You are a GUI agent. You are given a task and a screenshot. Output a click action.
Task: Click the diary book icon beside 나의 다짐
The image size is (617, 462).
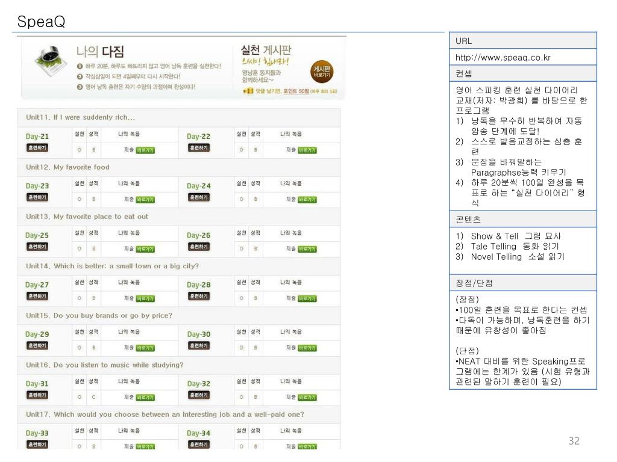pos(52,61)
